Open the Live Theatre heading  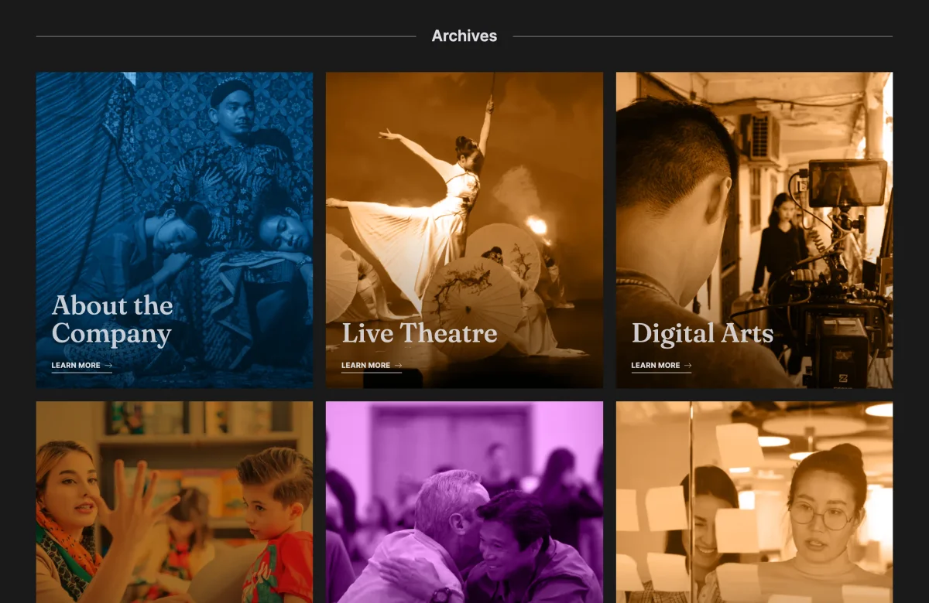pyautogui.click(x=420, y=334)
